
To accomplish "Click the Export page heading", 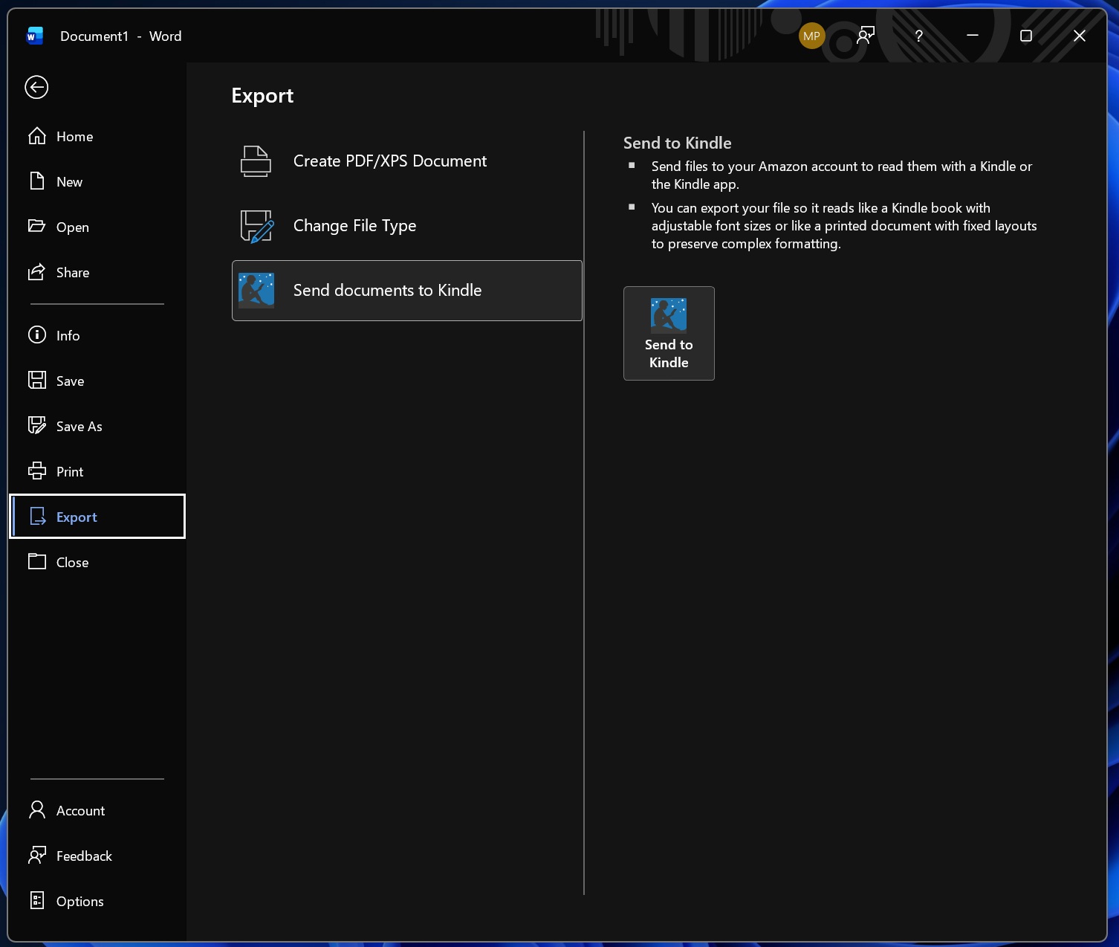I will click(262, 96).
